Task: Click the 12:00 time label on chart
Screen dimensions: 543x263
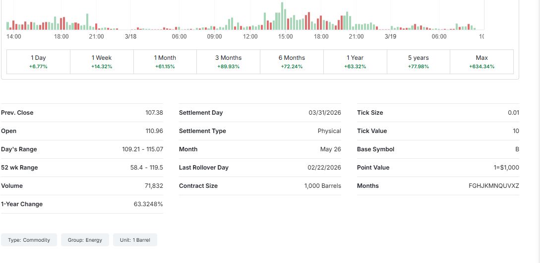Action: coord(250,37)
